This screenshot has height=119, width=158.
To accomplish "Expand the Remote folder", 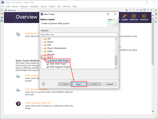I will click(42, 55).
